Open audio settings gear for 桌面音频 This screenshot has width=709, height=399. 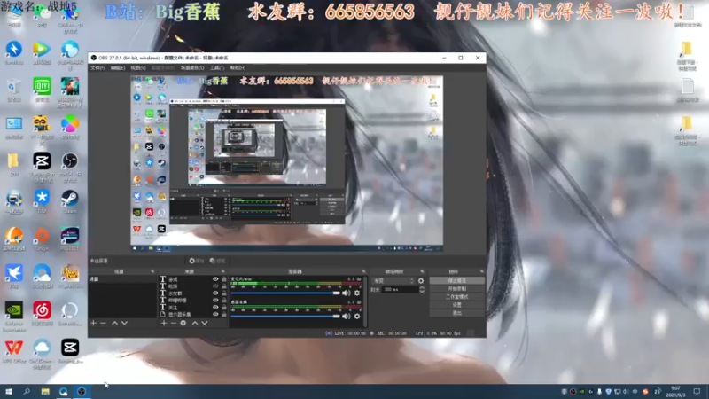tap(357, 317)
